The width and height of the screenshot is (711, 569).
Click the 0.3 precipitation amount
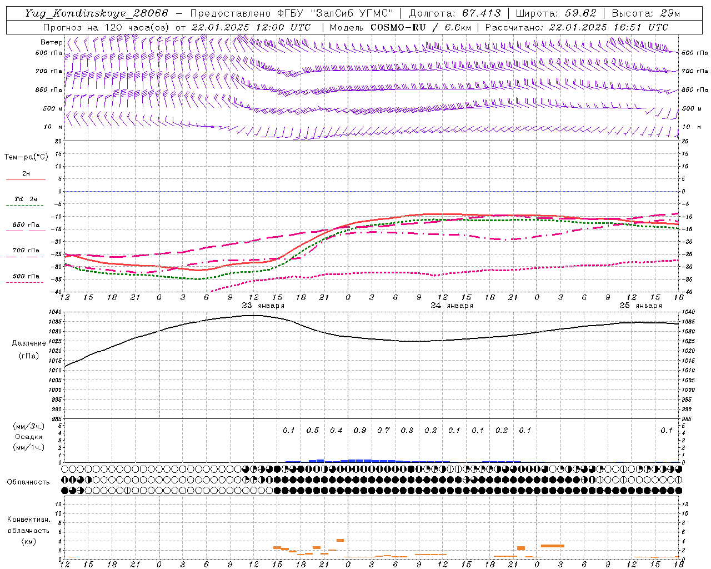pos(407,430)
